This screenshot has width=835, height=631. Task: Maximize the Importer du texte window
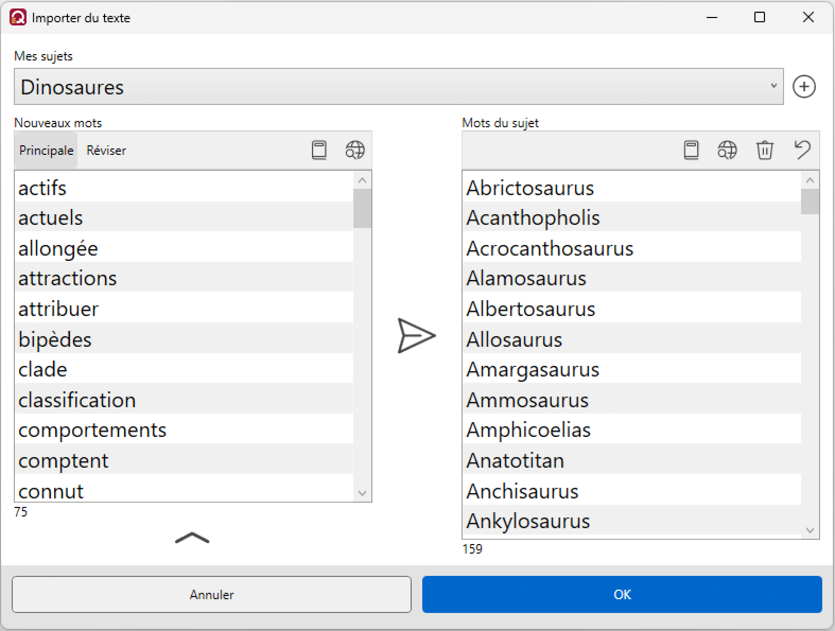(760, 17)
